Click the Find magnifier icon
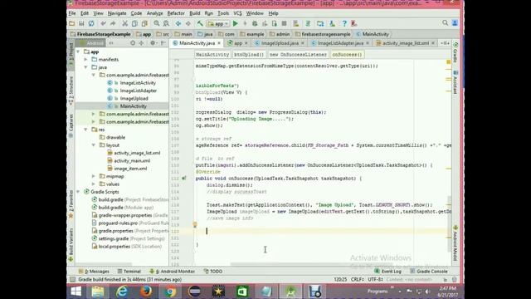531x299 pixels. (x=157, y=23)
